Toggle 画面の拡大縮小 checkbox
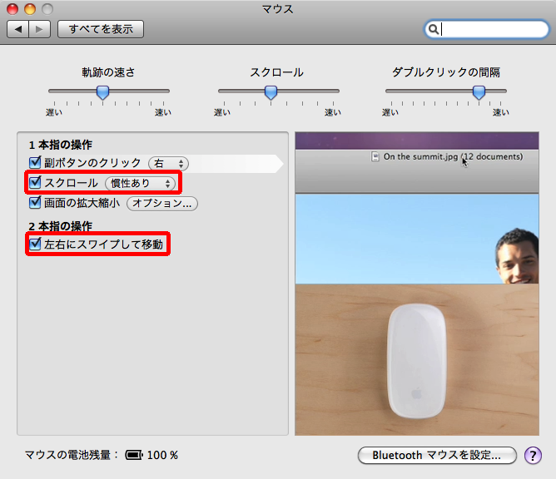This screenshot has height=479, width=556. point(35,203)
